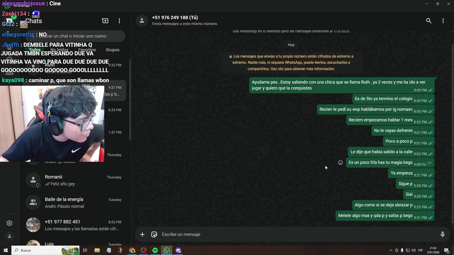React to 'Es un poco fría' message
This screenshot has height=255, width=454.
[x=340, y=163]
